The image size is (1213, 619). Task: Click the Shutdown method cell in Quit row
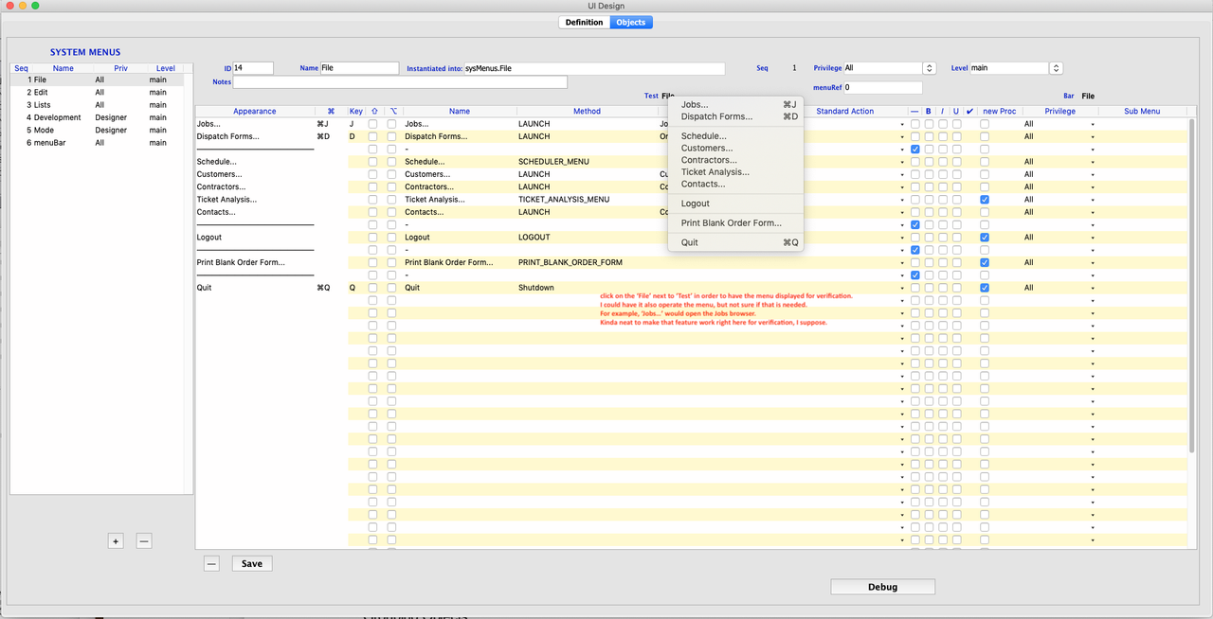(587, 288)
